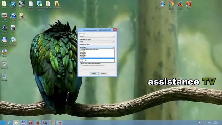Select the film clapper desktop icon
The image size is (222, 125).
click(x=5, y=65)
